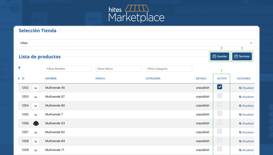Screen dimensions: 273x155
Task: Click the product thumbnail for Multivende 7
Action: [x=36, y=115]
